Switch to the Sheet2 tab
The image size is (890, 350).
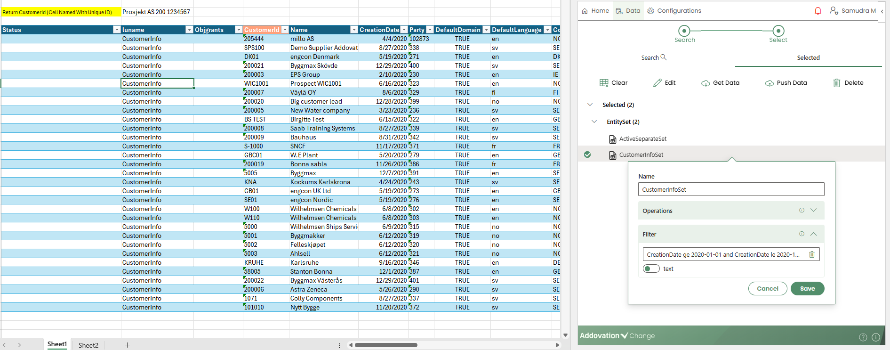(x=88, y=345)
